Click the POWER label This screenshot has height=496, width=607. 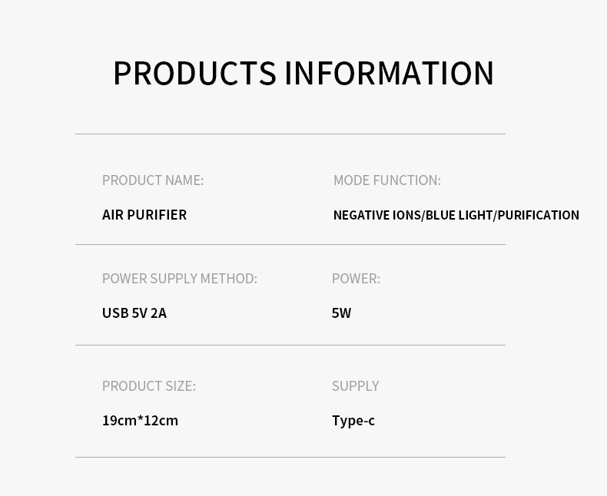click(356, 279)
